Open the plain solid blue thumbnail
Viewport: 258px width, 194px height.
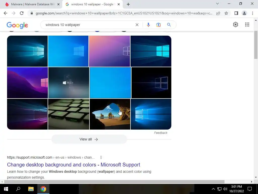coord(110,83)
